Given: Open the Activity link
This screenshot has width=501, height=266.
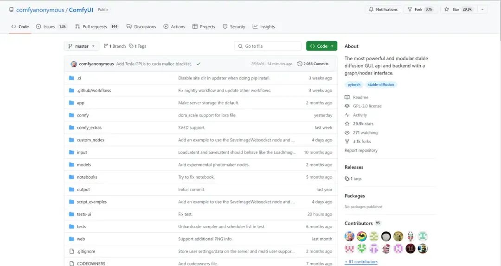Looking at the screenshot, I should [x=356, y=115].
